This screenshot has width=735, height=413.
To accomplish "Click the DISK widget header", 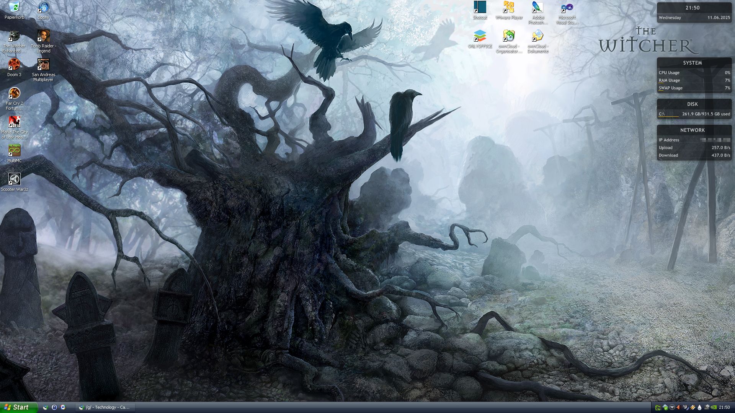I will click(693, 104).
